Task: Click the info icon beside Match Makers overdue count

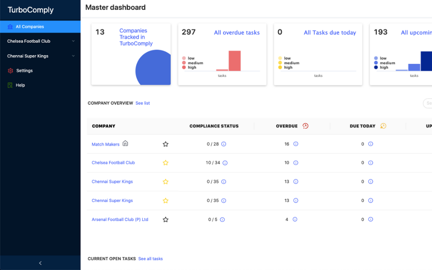Action: click(295, 144)
